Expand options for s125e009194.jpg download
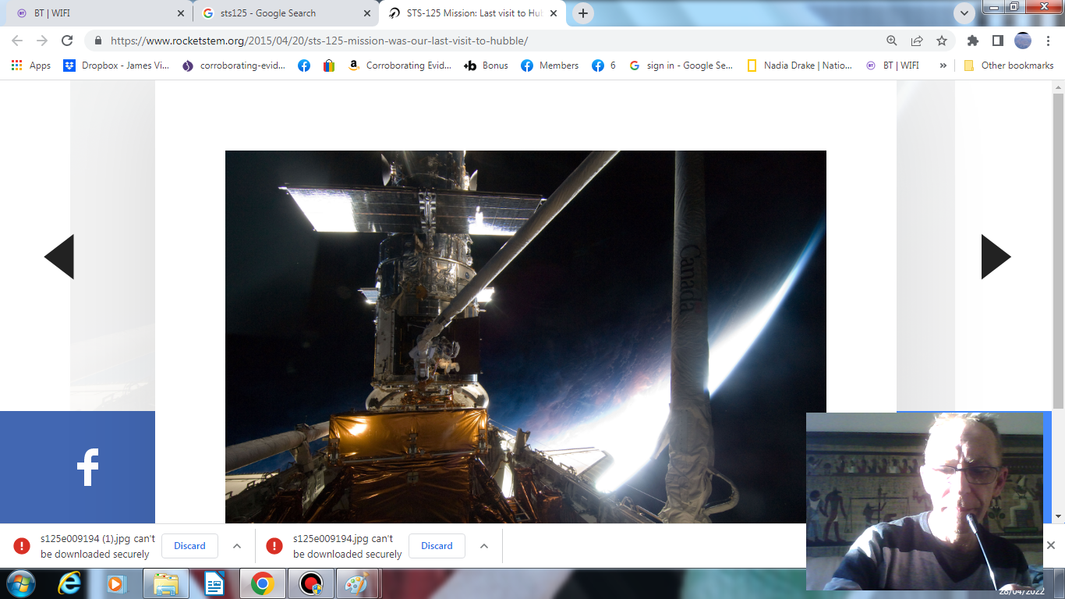 tap(484, 546)
